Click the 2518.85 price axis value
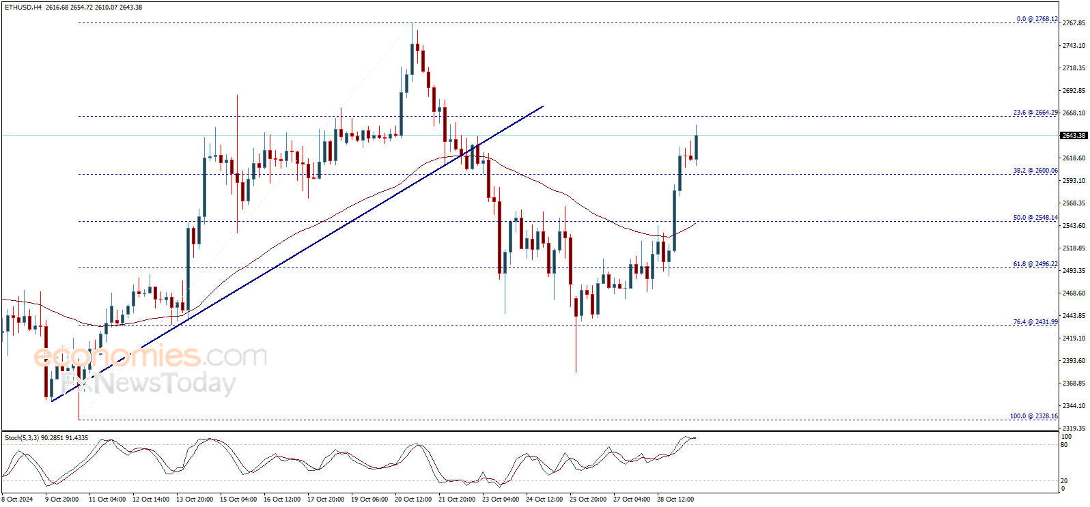Screen dimensions: 1090x507 coord(1074,248)
